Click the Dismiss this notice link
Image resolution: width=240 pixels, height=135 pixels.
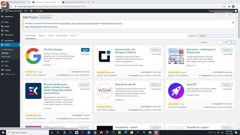point(50,27)
